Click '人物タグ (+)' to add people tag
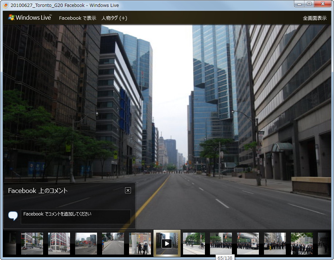This screenshot has height=260, width=334. (114, 18)
